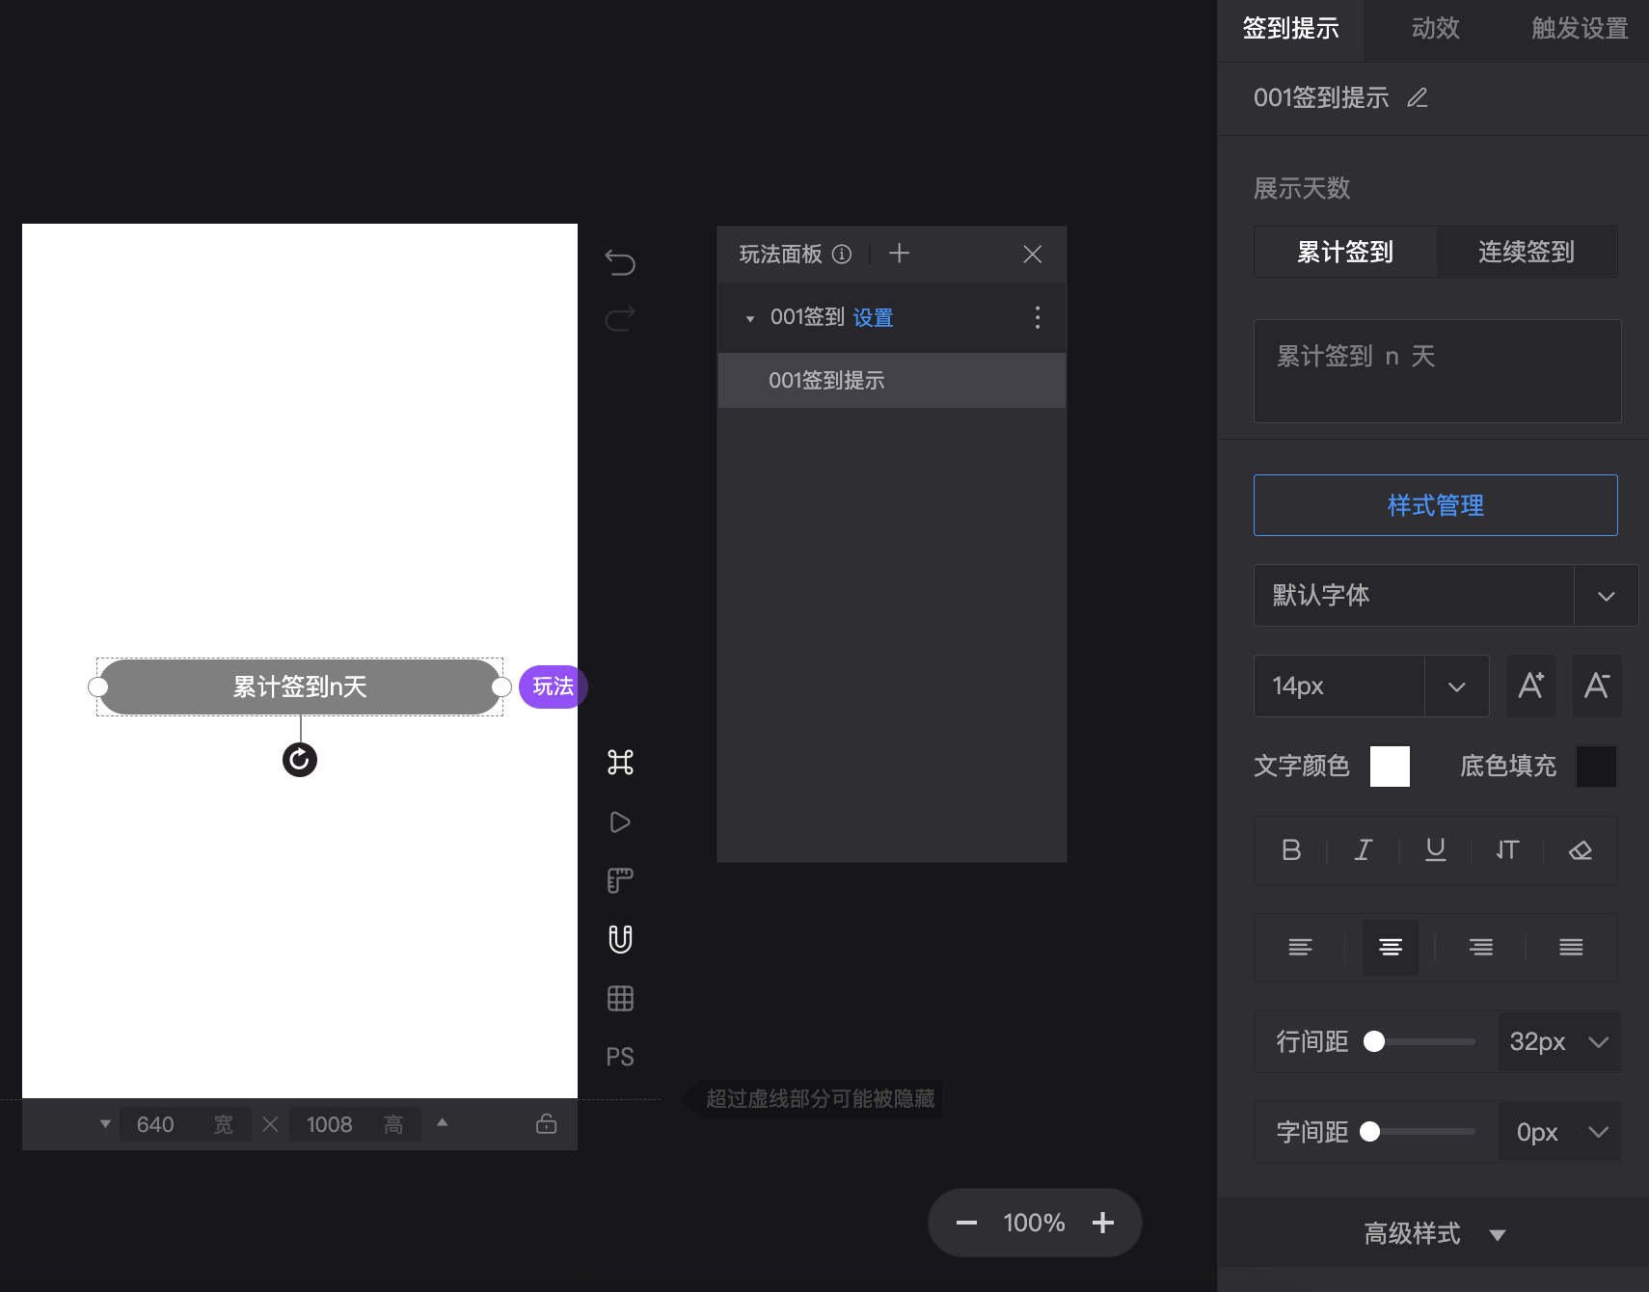
Task: Align text right
Action: point(1481,948)
